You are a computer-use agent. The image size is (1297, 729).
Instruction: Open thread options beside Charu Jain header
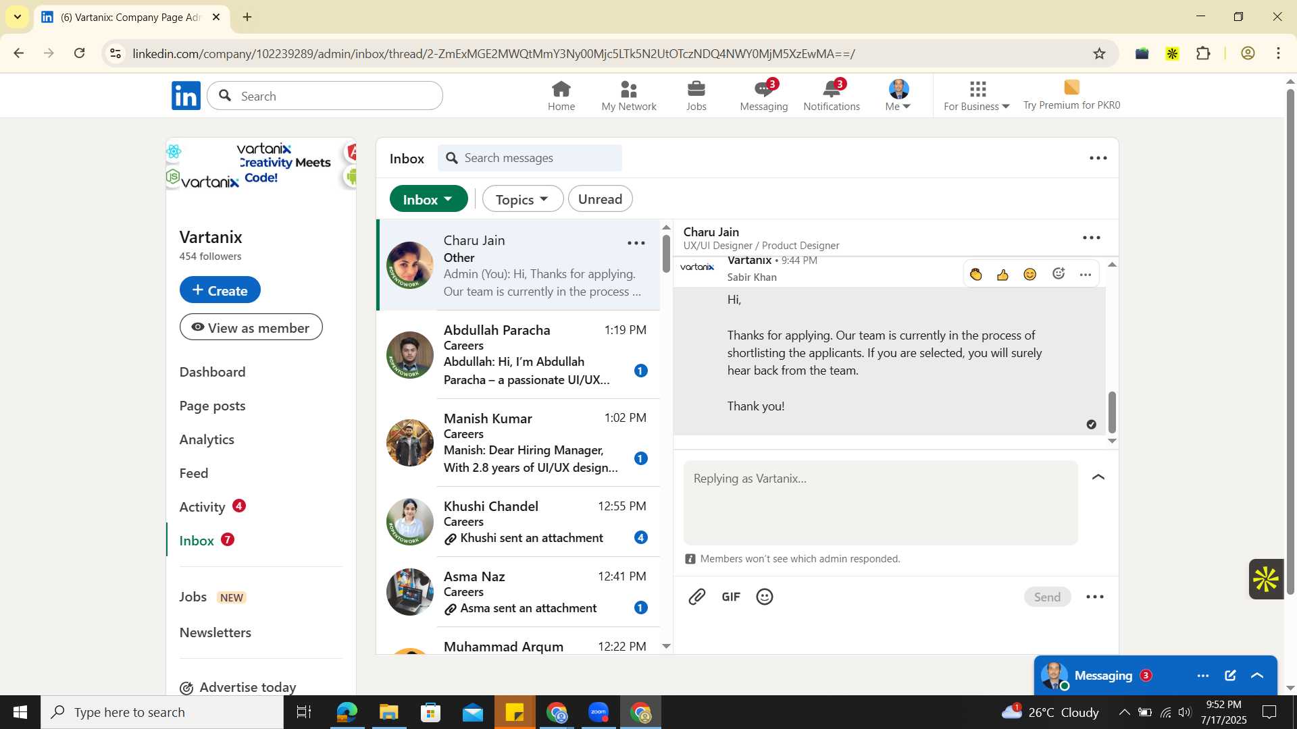[x=1092, y=238]
